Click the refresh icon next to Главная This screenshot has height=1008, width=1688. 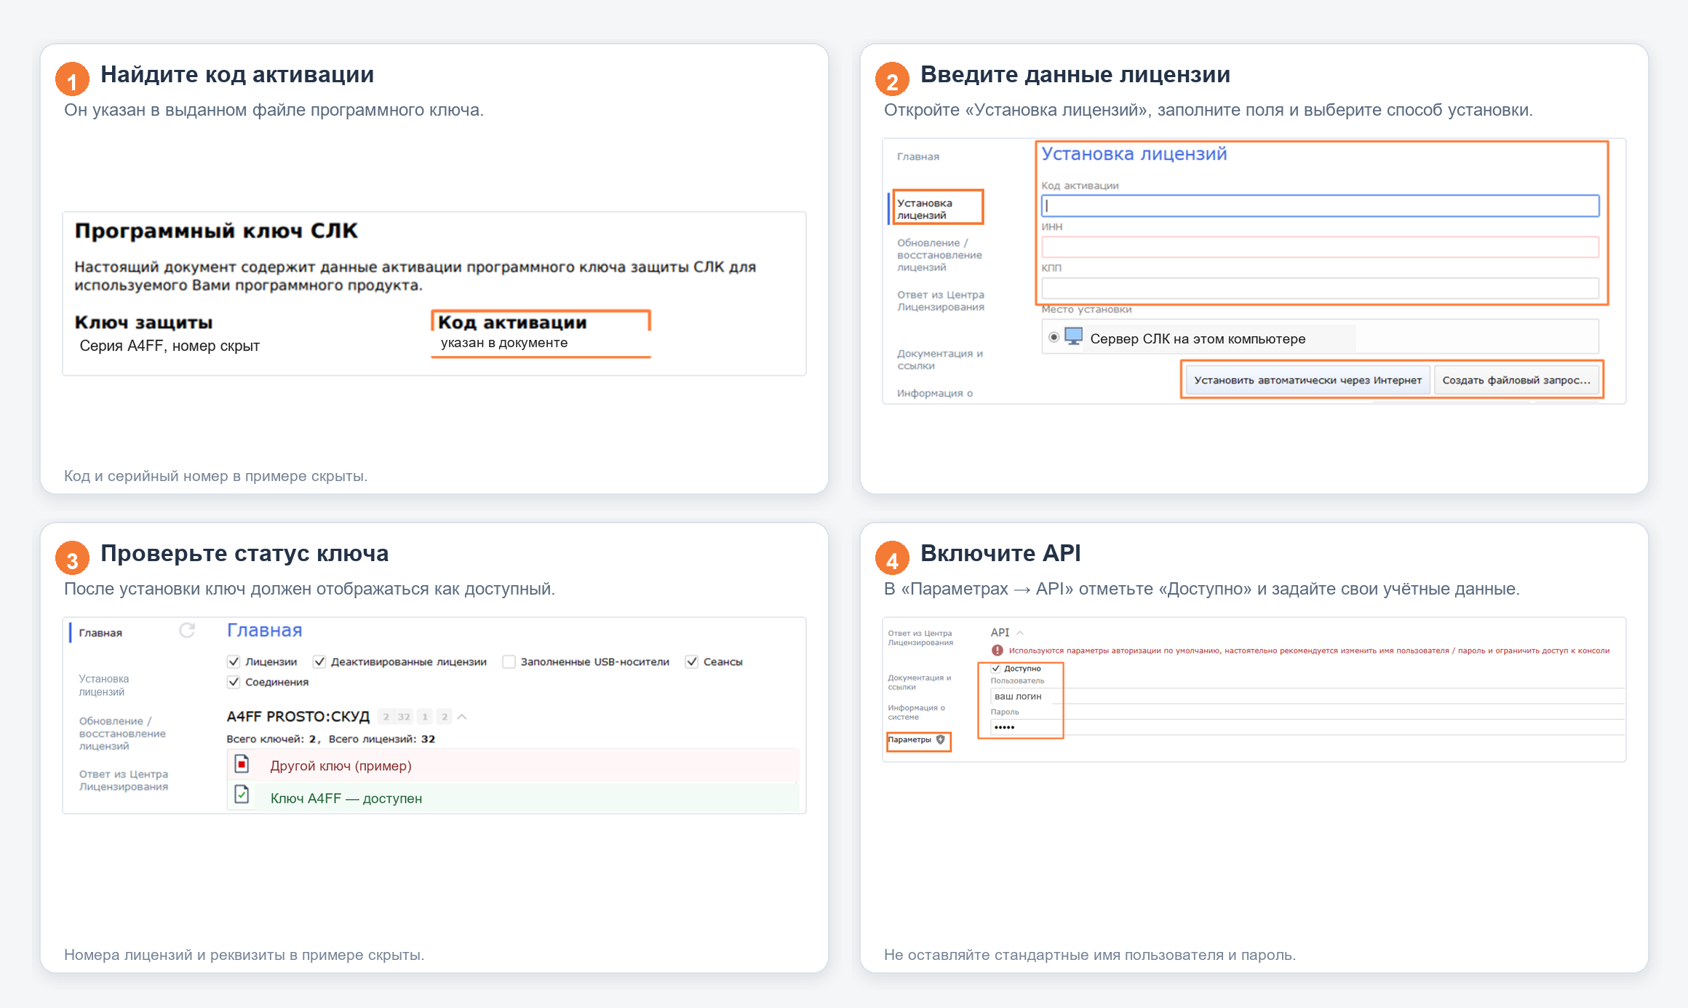(187, 630)
